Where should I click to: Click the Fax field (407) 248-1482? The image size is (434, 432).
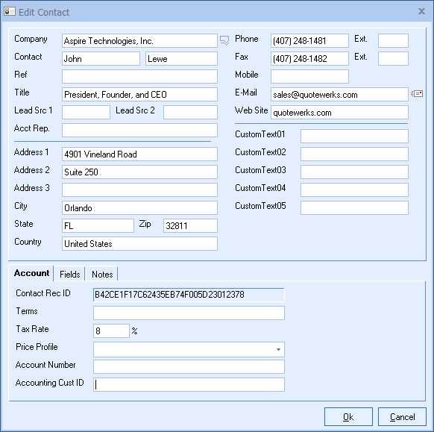pos(309,59)
